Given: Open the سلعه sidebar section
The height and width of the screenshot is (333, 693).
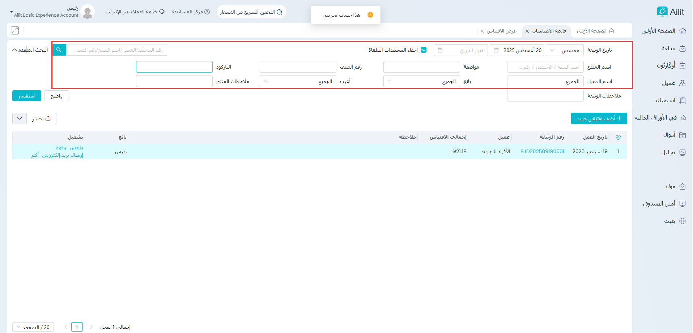Looking at the screenshot, I should tap(672, 48).
